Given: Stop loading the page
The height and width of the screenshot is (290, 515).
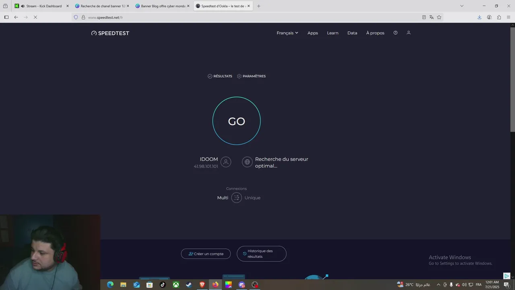Looking at the screenshot, I should coord(35,17).
